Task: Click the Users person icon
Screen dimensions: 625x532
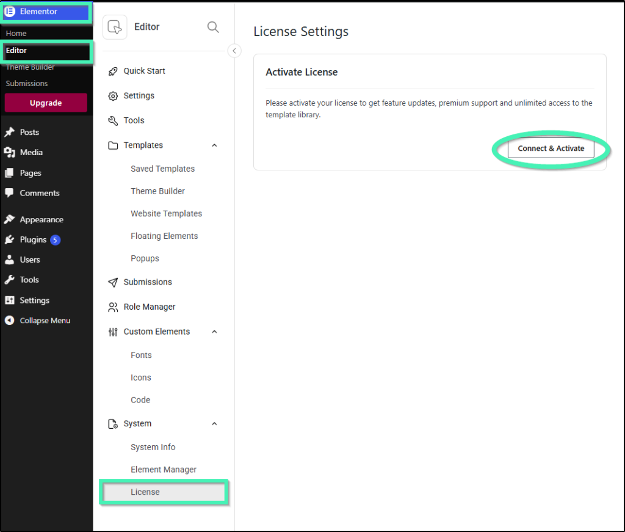Action: pyautogui.click(x=10, y=260)
